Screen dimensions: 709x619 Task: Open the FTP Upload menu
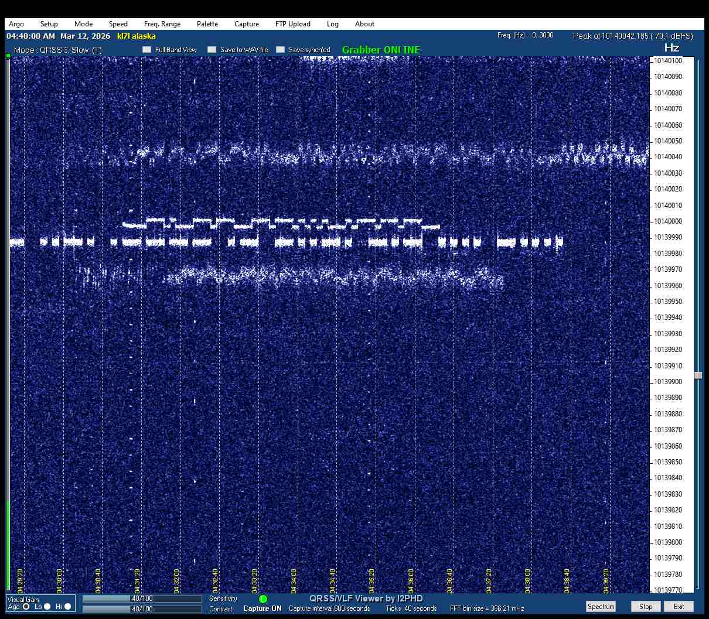point(292,24)
